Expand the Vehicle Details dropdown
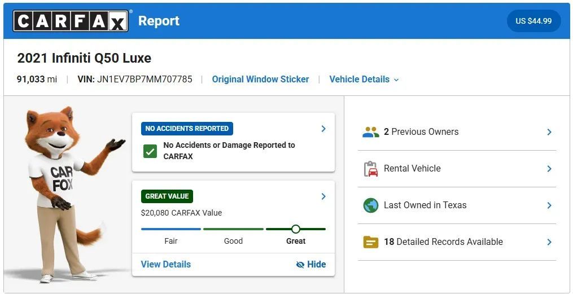 pos(364,79)
